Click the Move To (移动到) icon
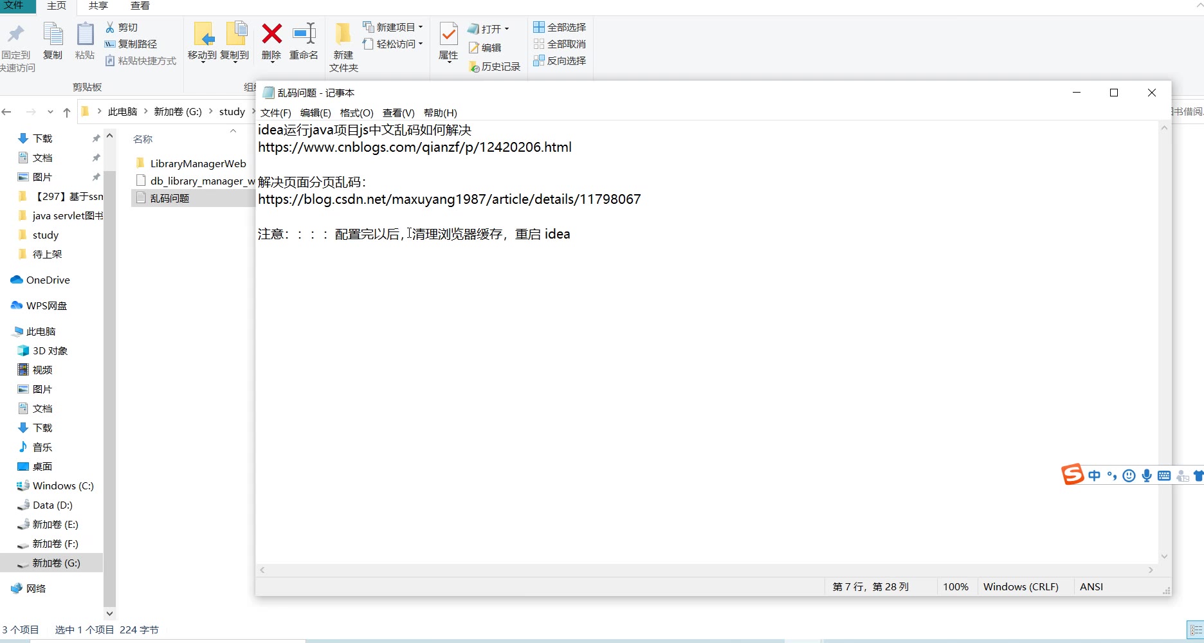 click(x=203, y=34)
